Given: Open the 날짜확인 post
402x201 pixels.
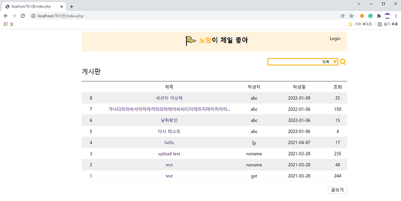Looking at the screenshot, I should 169,120.
